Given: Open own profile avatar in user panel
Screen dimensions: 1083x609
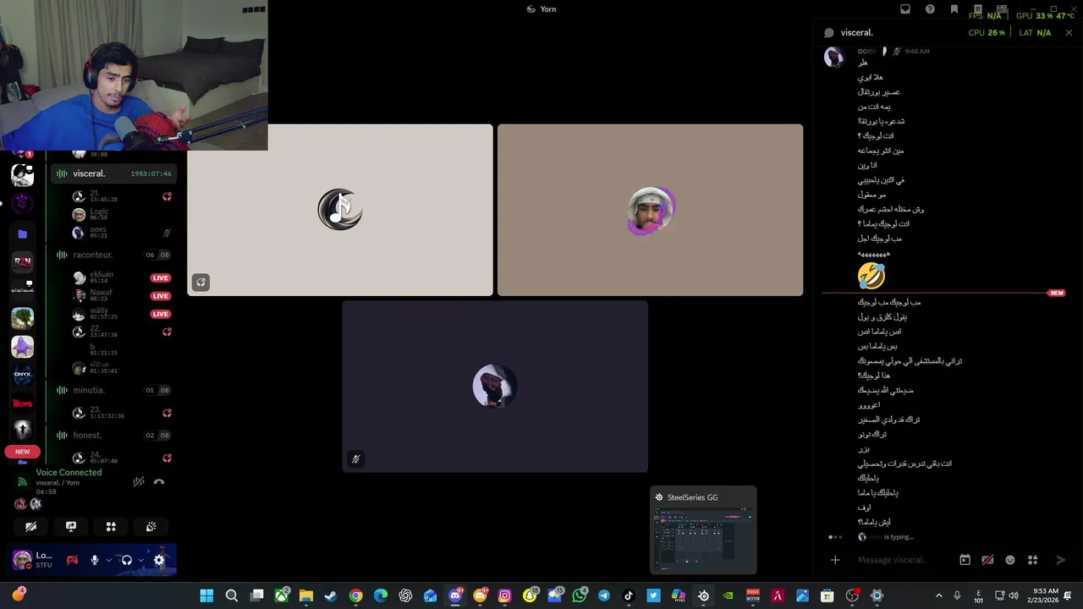Looking at the screenshot, I should pos(22,559).
